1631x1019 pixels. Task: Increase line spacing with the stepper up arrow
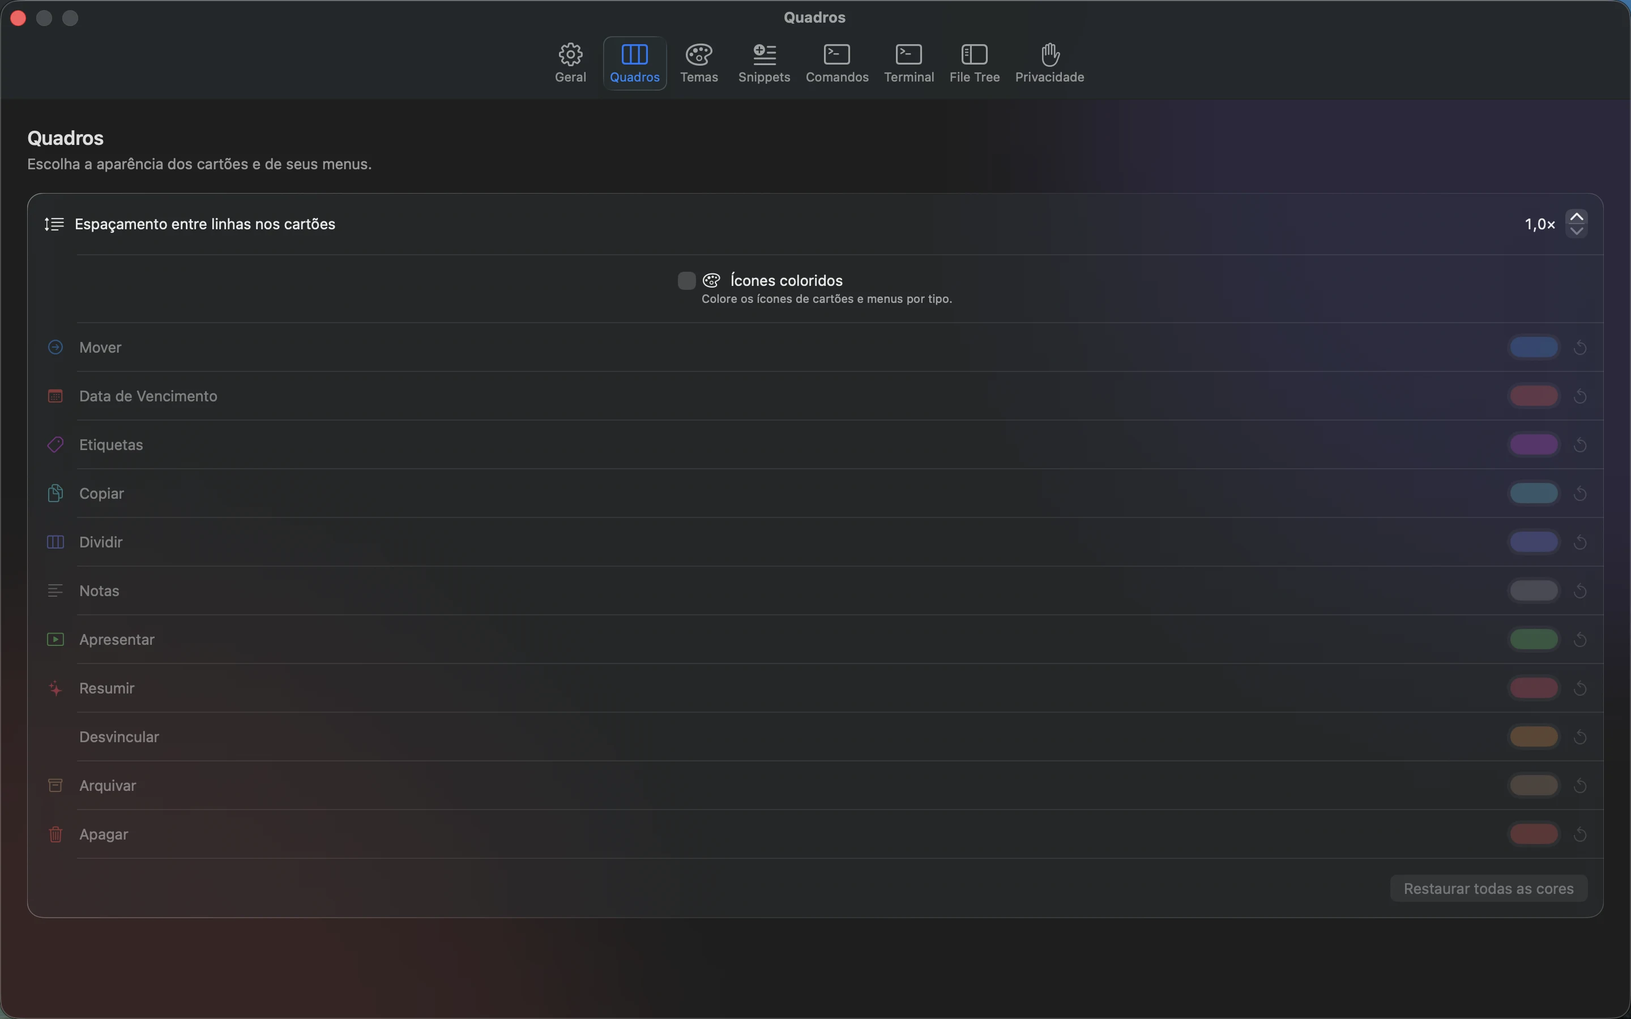pos(1577,217)
